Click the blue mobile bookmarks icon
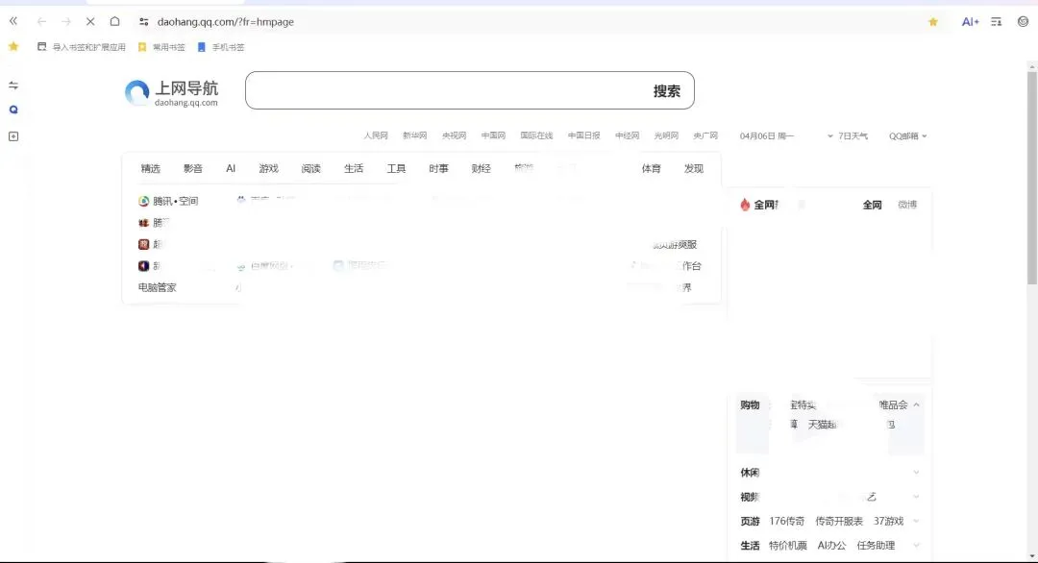Image resolution: width=1038 pixels, height=563 pixels. click(201, 47)
